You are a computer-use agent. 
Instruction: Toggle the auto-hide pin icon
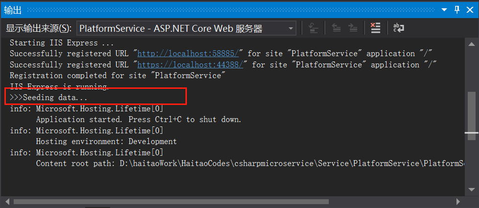coord(457,10)
